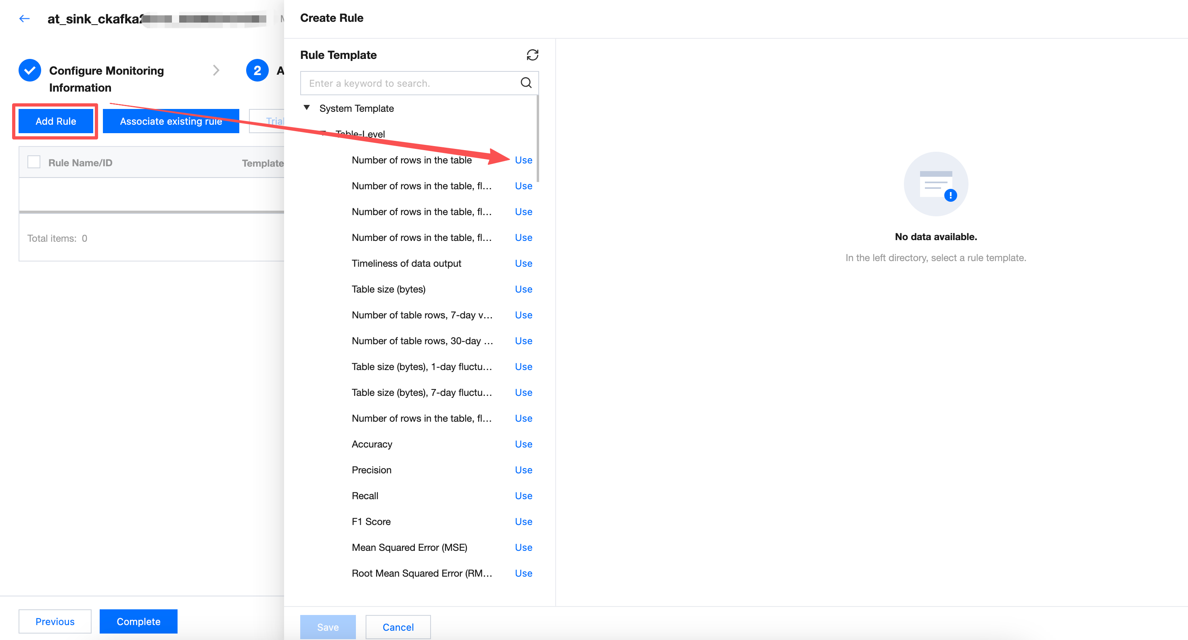Screen dimensions: 1188x640
Task: Toggle the Rule Name/ID select-all checkbox
Action: coord(34,162)
